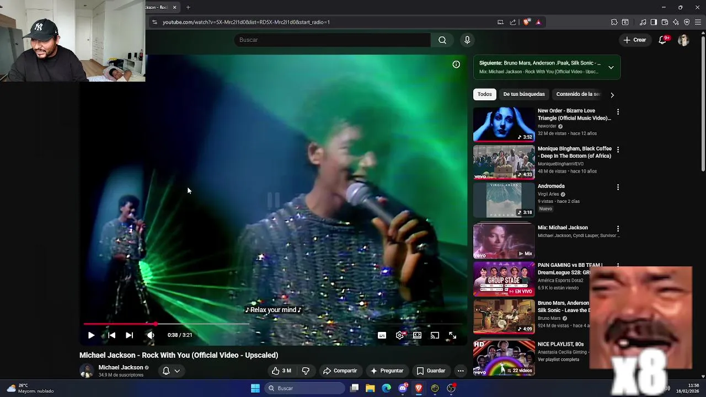Dislike the video with thumbs down
The width and height of the screenshot is (706, 397).
306,371
